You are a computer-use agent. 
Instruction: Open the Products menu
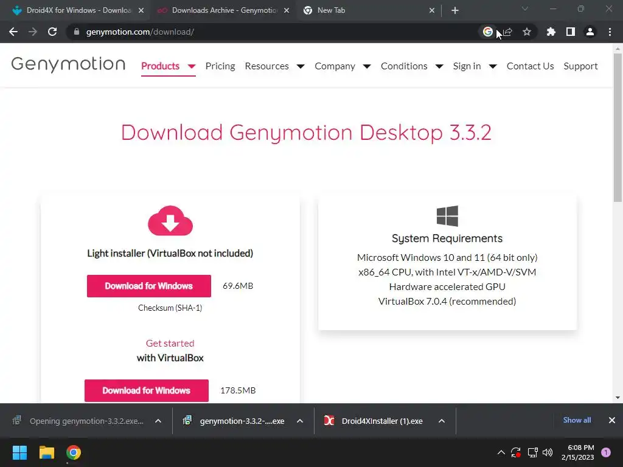[160, 66]
